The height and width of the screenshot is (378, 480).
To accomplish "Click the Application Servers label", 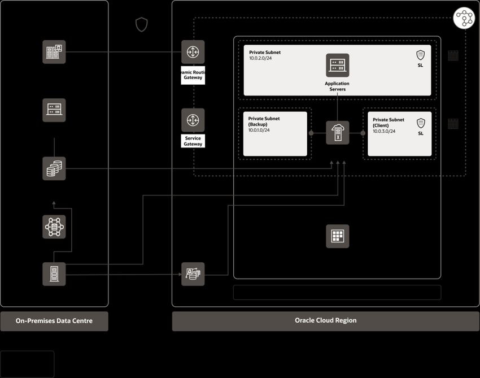I will [337, 86].
